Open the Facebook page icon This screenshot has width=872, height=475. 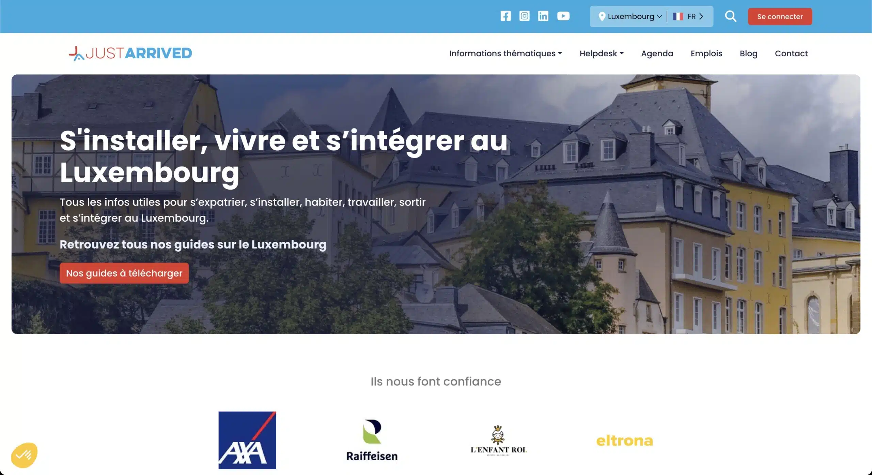point(505,16)
